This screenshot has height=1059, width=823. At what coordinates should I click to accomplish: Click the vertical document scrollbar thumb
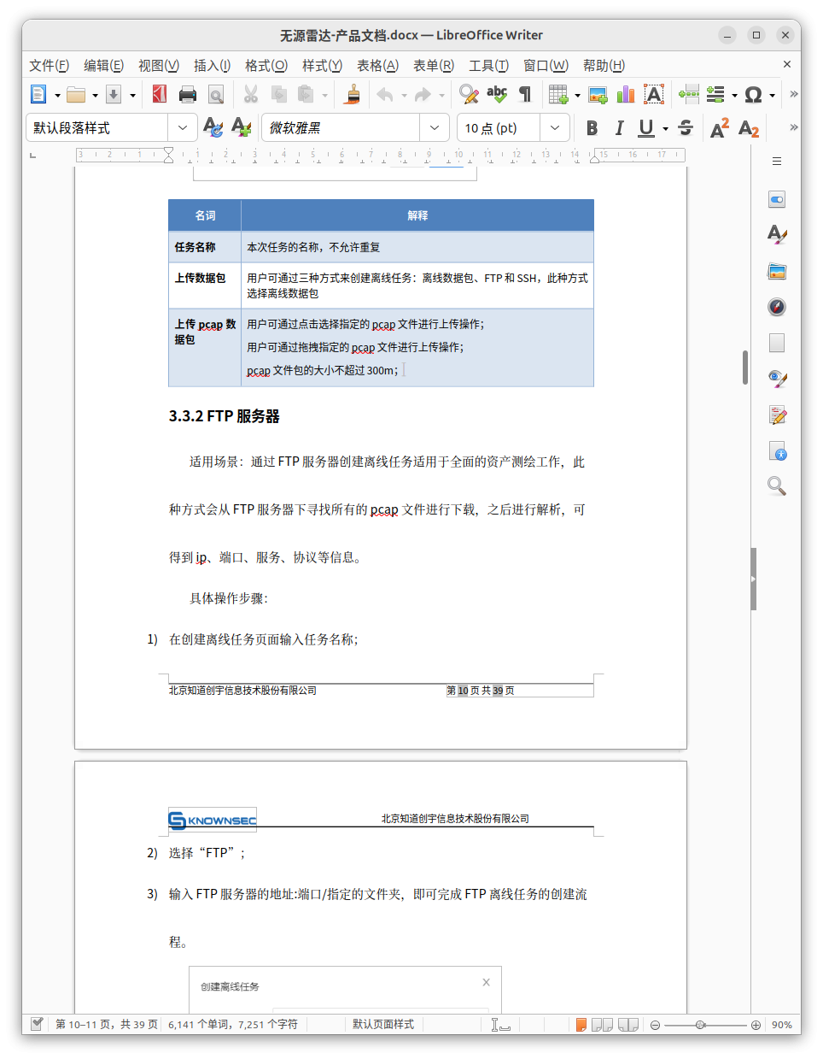coord(745,368)
